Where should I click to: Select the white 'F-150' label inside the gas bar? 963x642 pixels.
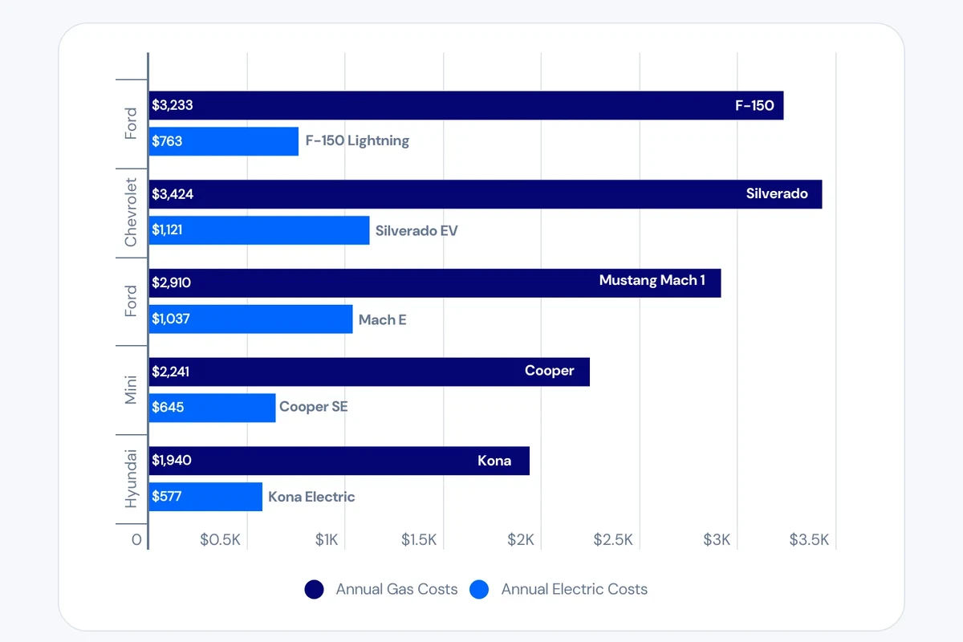pyautogui.click(x=754, y=105)
